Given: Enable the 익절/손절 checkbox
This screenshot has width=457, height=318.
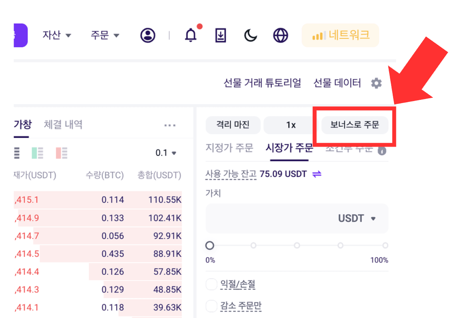Looking at the screenshot, I should 211,284.
